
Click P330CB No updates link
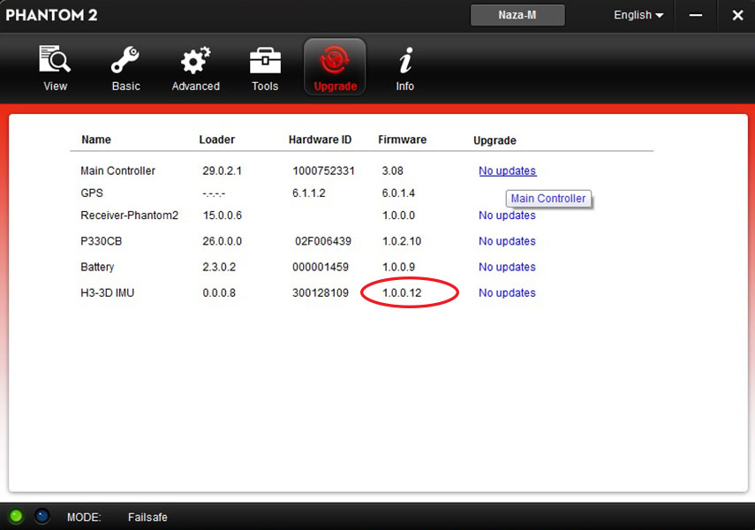tap(507, 241)
